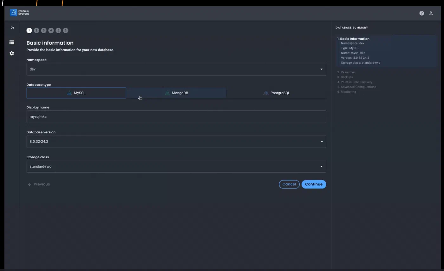Click summary text 'Version: 8.0.32-24.2'
This screenshot has height=271, width=444.
[355, 58]
